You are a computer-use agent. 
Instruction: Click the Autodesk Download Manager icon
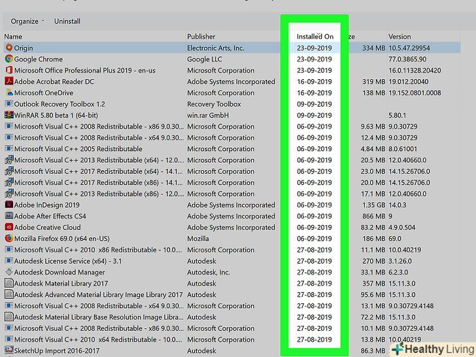coord(8,272)
